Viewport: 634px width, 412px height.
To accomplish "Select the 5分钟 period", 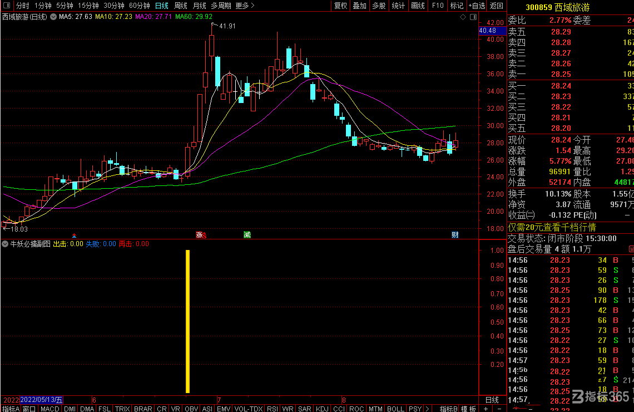I will click(x=65, y=6).
